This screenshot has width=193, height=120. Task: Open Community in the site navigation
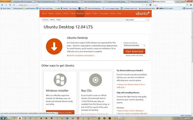[x=104, y=14]
